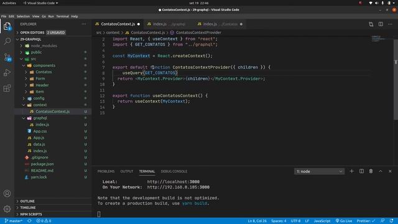Click Ln 8, Col 26 cursor position

pyautogui.click(x=257, y=221)
